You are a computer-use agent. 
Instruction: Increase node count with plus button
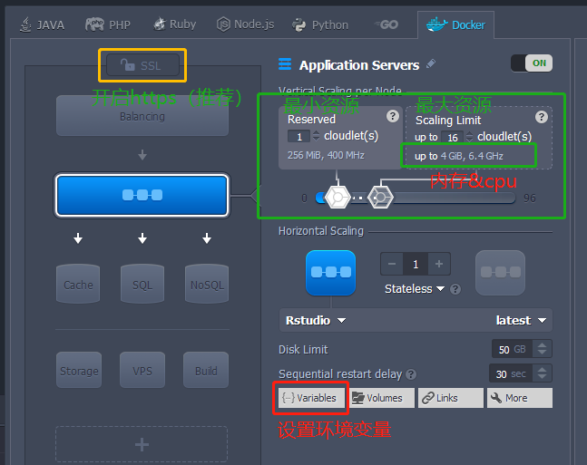[x=439, y=264]
